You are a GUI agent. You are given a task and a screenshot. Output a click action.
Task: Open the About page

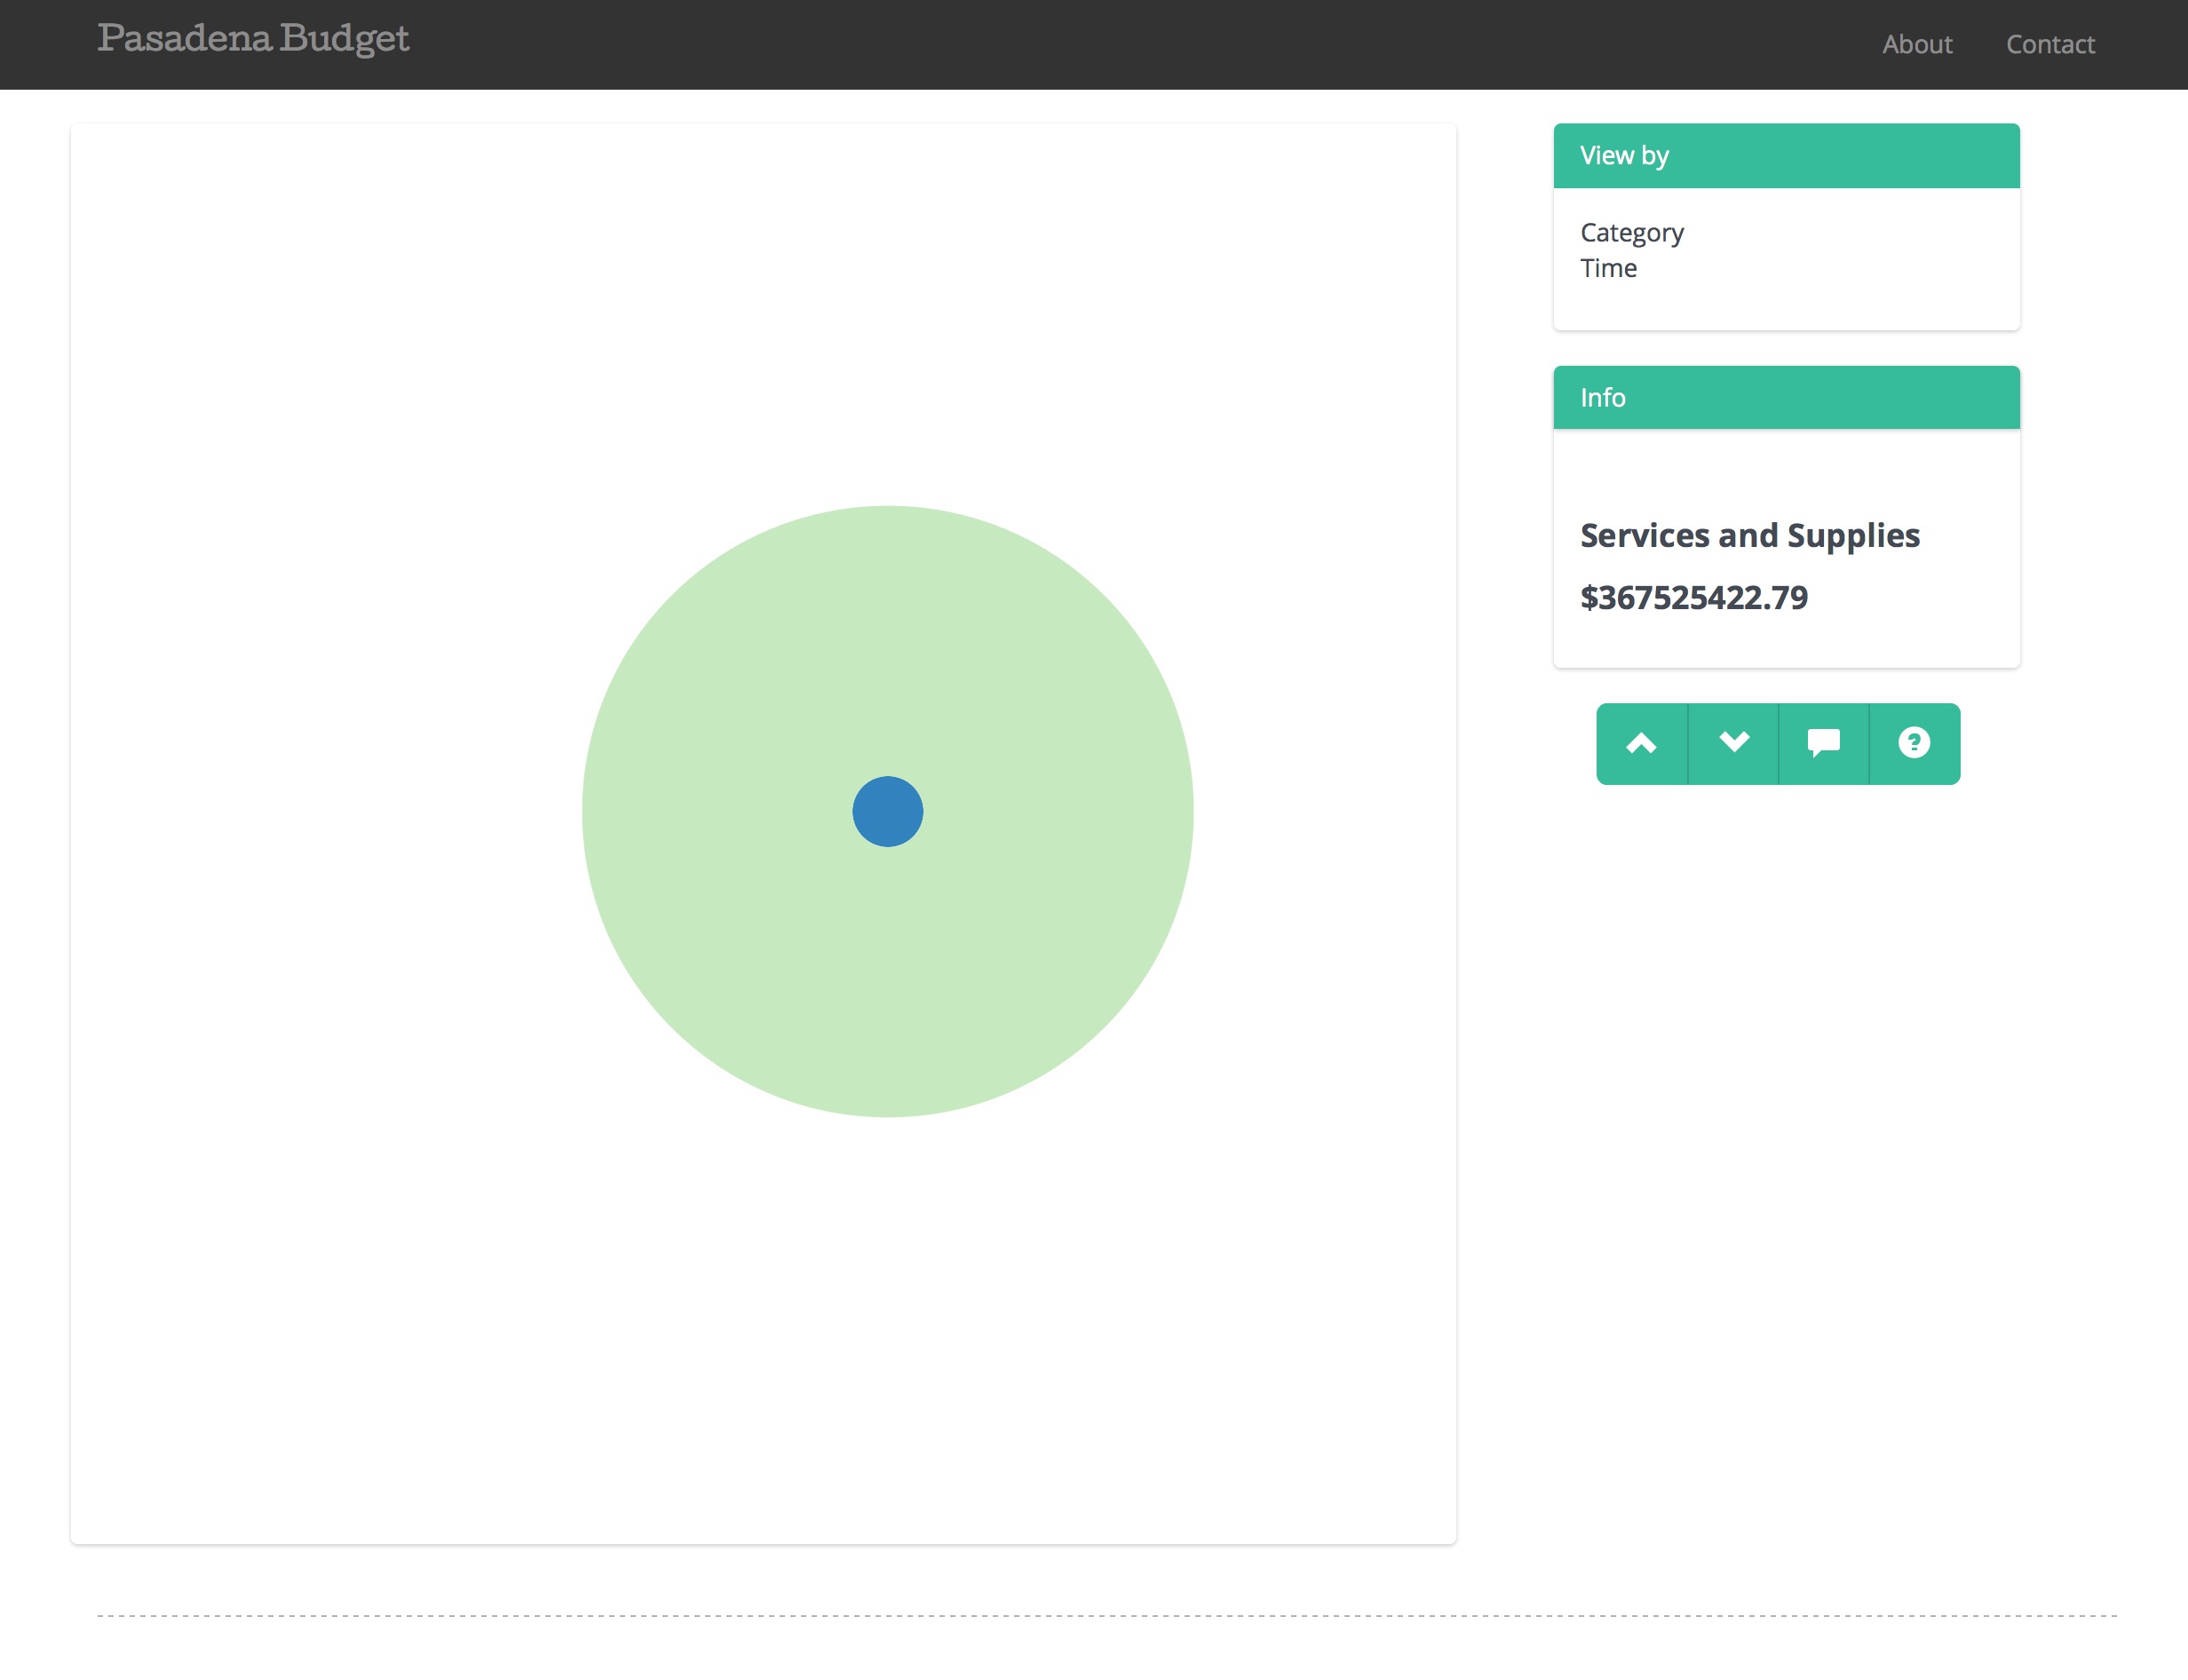tap(1916, 44)
